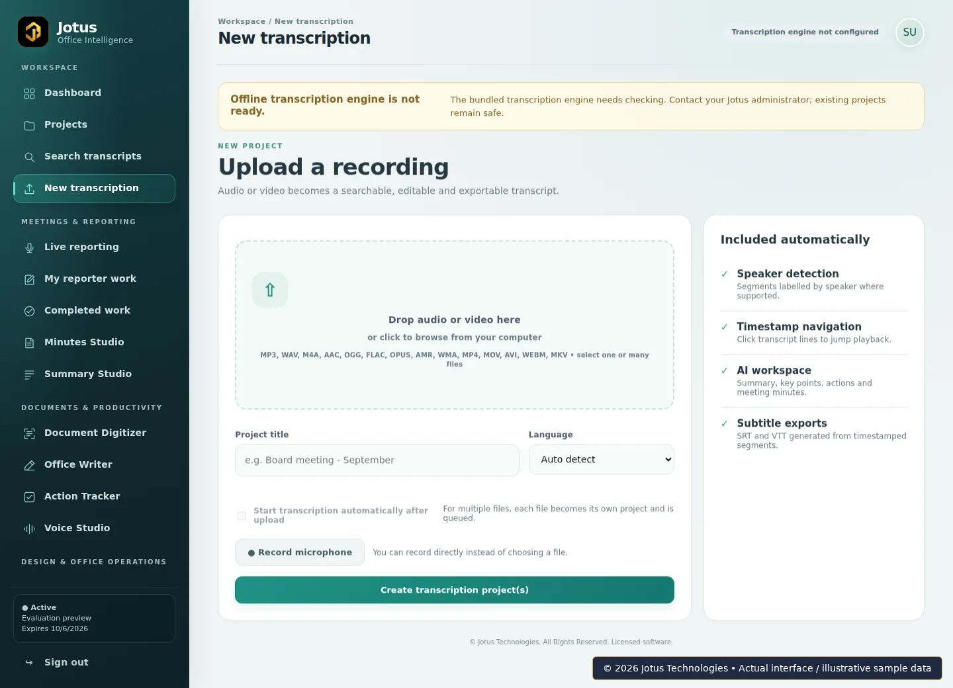
Task: Open Minutes Studio from sidebar
Action: (x=94, y=343)
